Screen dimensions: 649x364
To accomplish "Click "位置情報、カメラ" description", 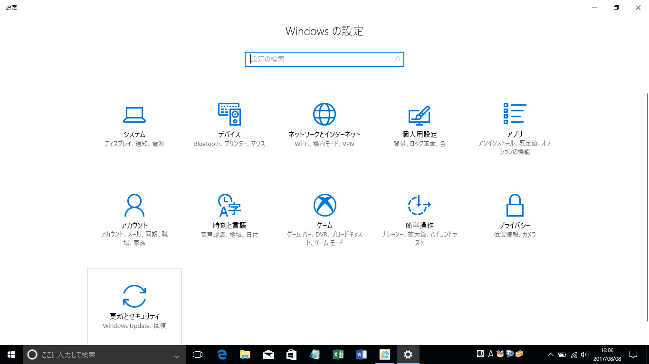I will [x=515, y=235].
